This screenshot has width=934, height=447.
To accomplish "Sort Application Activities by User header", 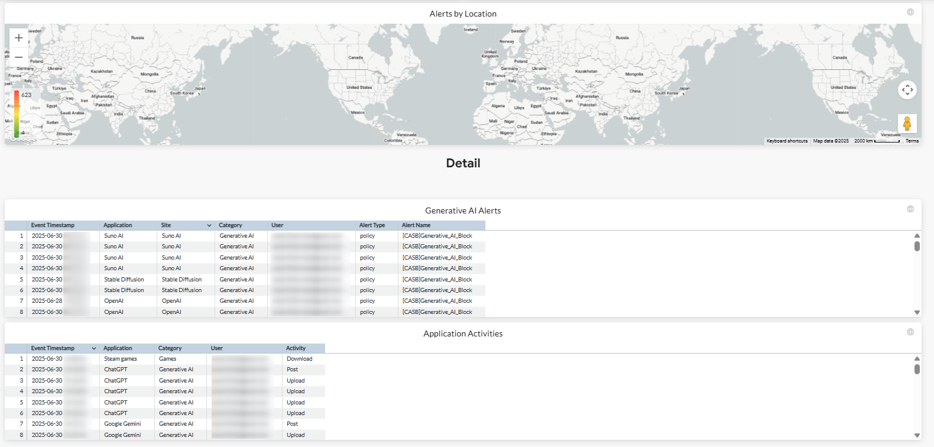I will tap(216, 348).
